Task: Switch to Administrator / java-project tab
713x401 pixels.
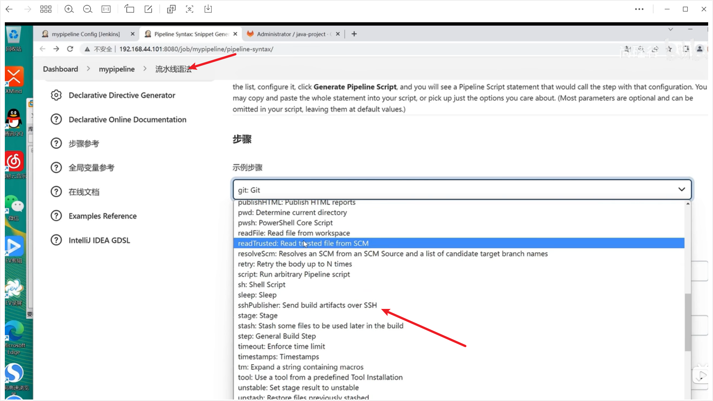Action: point(291,34)
